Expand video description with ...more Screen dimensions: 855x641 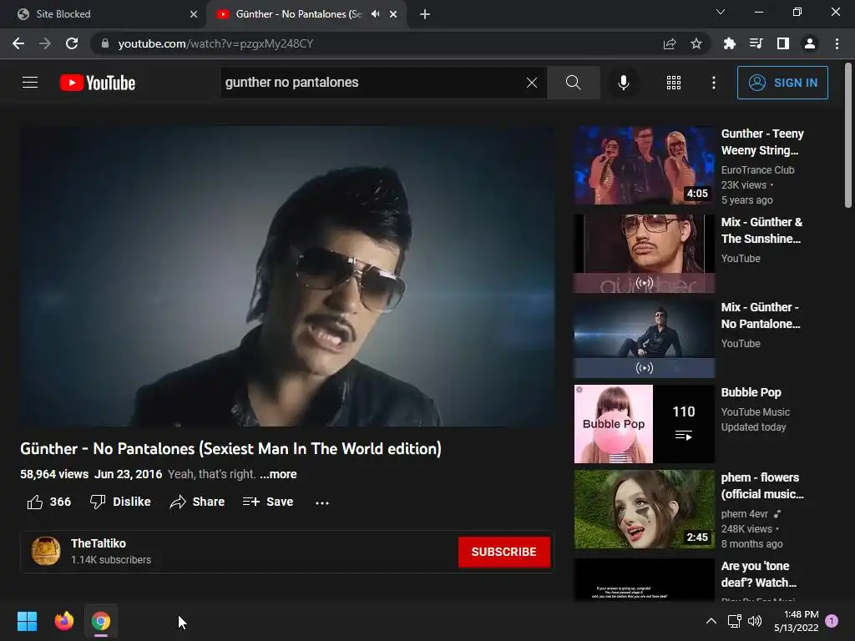pyautogui.click(x=278, y=474)
